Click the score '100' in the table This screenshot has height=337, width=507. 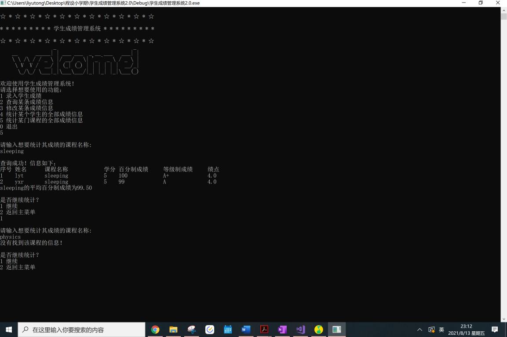point(123,176)
